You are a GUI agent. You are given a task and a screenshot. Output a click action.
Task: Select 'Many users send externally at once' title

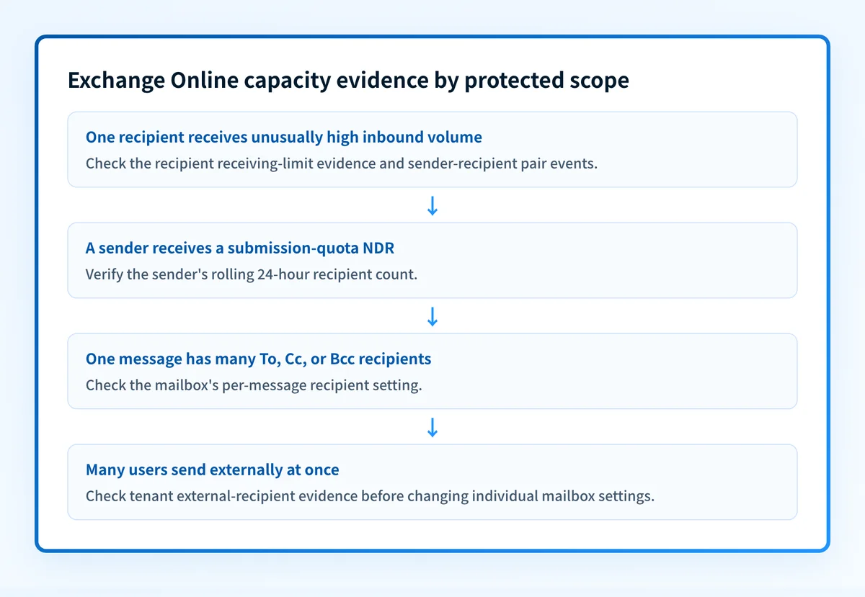(213, 470)
